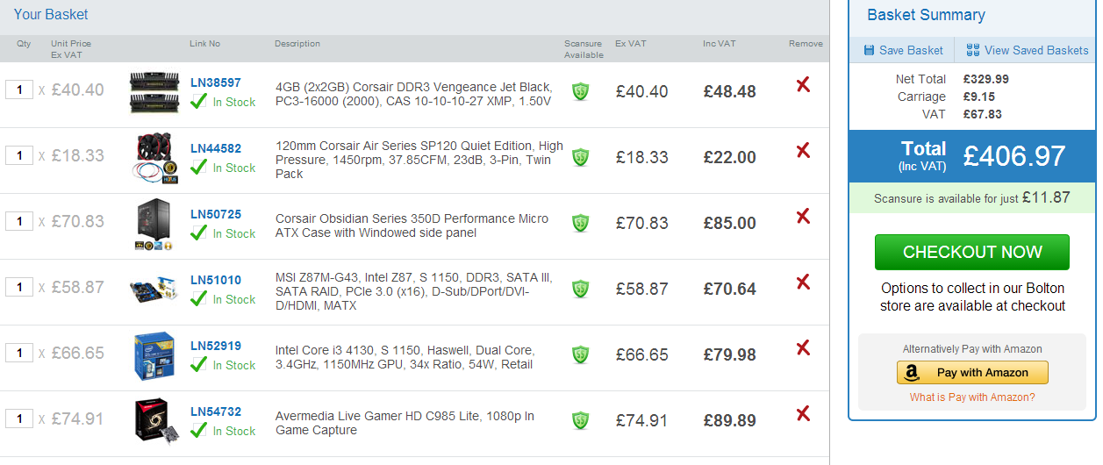This screenshot has height=465, width=1103.
Task: Click Scansure shield icon for SP120 fans
Action: pos(580,157)
